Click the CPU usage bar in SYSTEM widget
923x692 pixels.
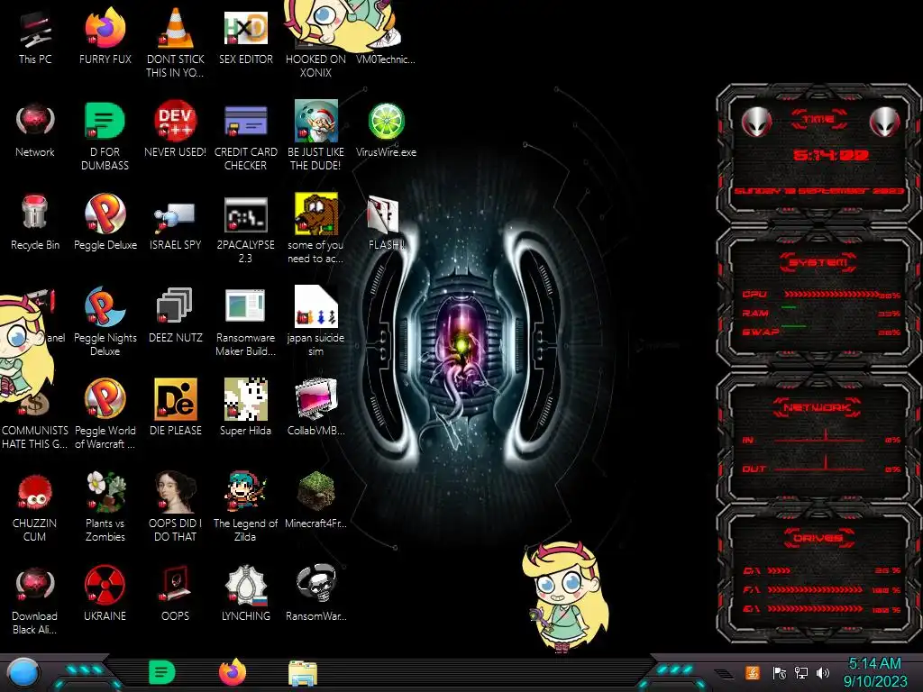(x=832, y=294)
